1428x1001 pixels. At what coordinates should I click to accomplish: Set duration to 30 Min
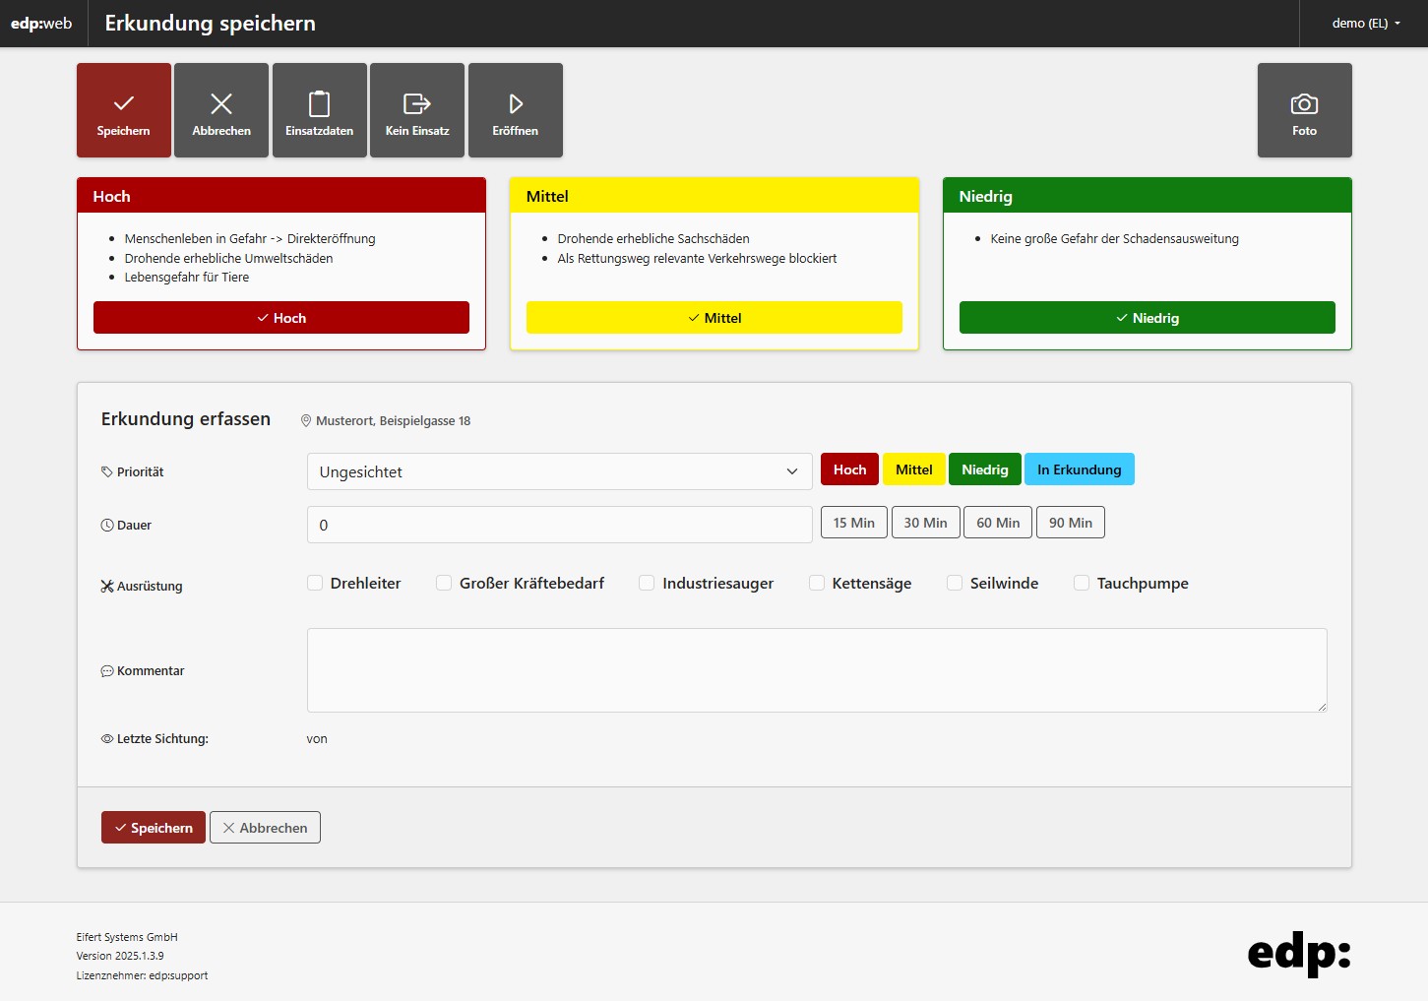click(926, 523)
